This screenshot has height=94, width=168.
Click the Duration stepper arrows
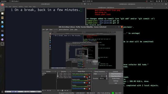point(107,78)
